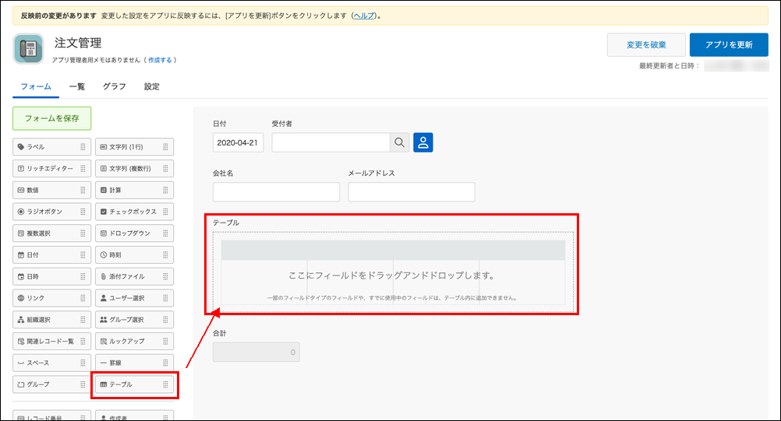Open the user picker blue person icon

coord(423,142)
